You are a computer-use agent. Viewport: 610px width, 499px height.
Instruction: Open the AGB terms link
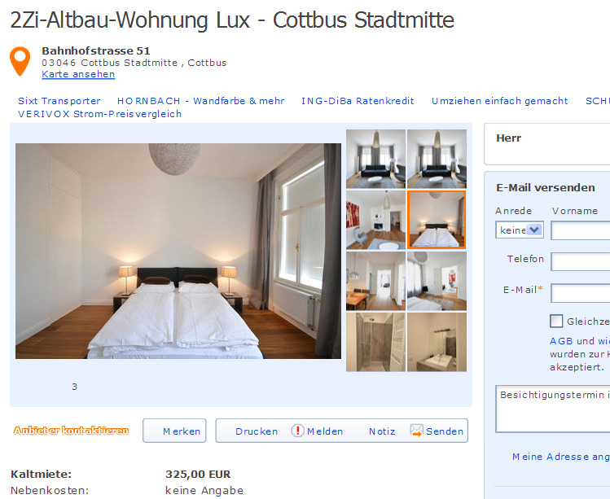click(561, 341)
